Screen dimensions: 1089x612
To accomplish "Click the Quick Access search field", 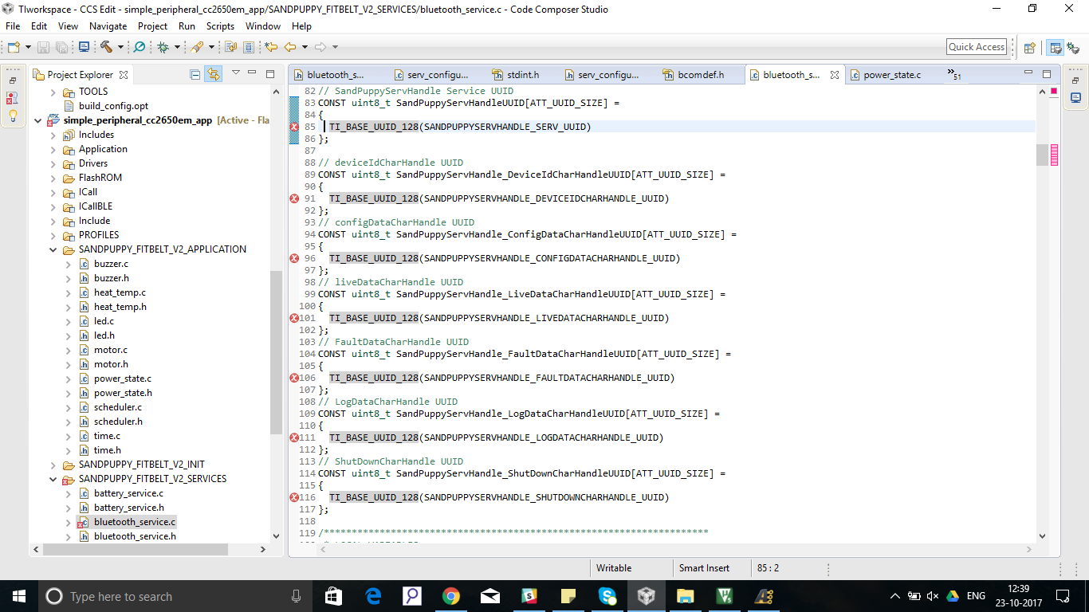I will click(977, 47).
